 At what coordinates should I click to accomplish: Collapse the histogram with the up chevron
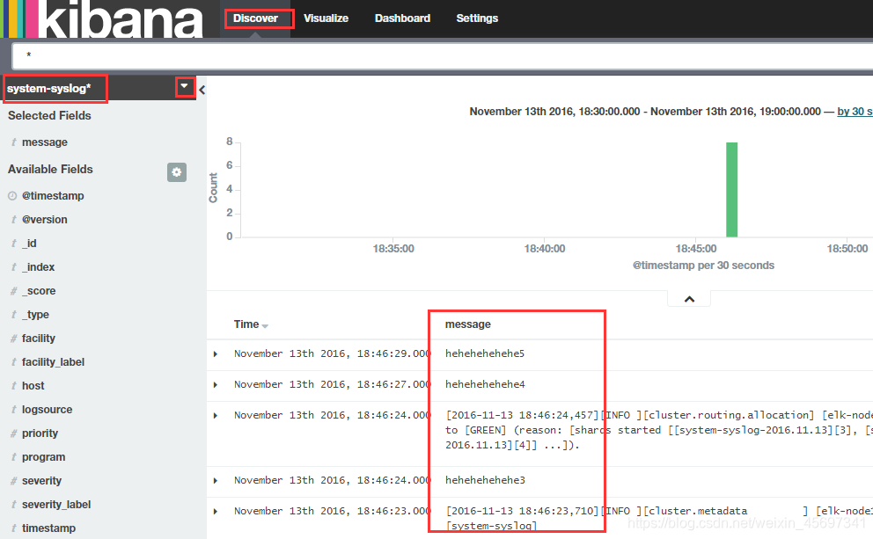(x=689, y=299)
